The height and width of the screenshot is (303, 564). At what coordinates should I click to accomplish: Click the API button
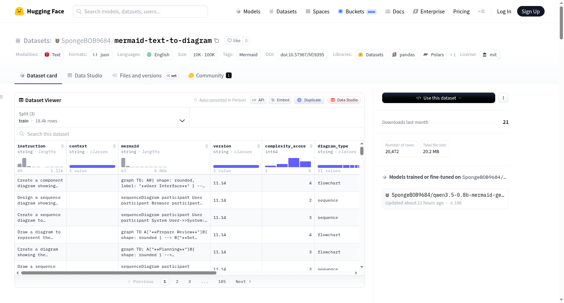click(258, 100)
